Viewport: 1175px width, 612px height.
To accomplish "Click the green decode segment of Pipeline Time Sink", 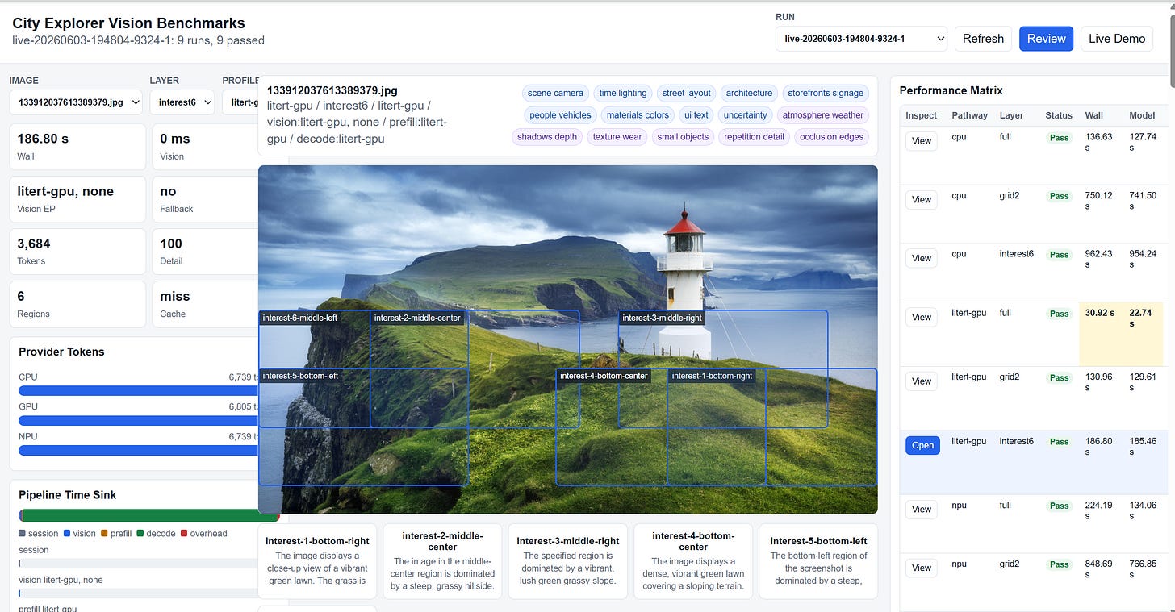I will point(149,515).
